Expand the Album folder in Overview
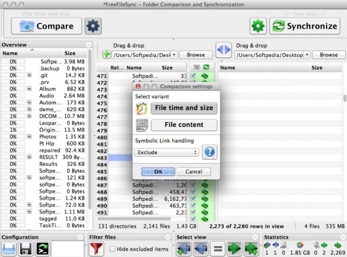The width and height of the screenshot is (347, 257). pos(29,89)
